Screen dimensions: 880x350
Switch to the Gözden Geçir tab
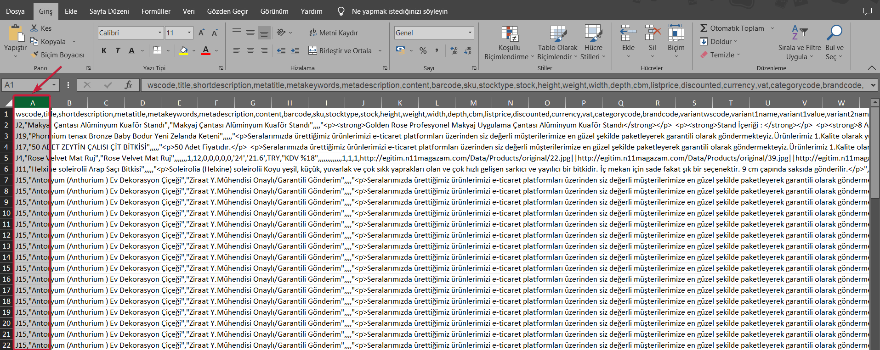pyautogui.click(x=227, y=11)
